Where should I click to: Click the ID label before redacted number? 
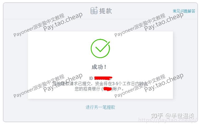[91, 78]
